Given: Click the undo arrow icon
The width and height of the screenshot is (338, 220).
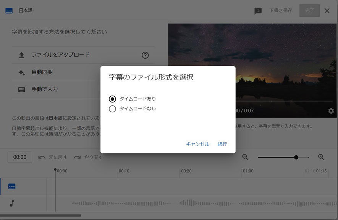Looking at the screenshot, I should (42, 157).
